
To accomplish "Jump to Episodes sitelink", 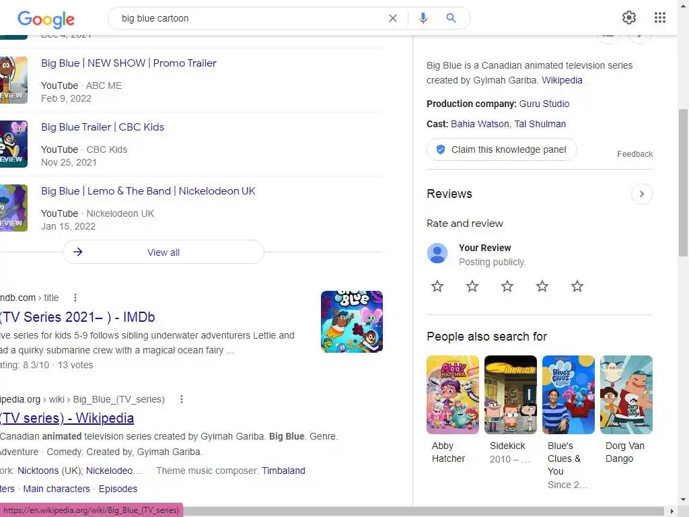I will (118, 489).
